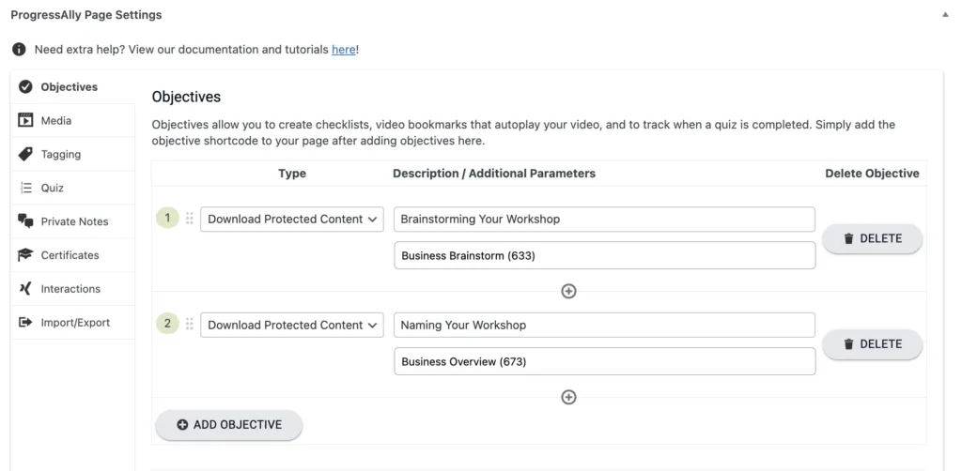The height and width of the screenshot is (471, 962).
Task: Open Type dropdown for objective 1
Action: click(x=292, y=219)
